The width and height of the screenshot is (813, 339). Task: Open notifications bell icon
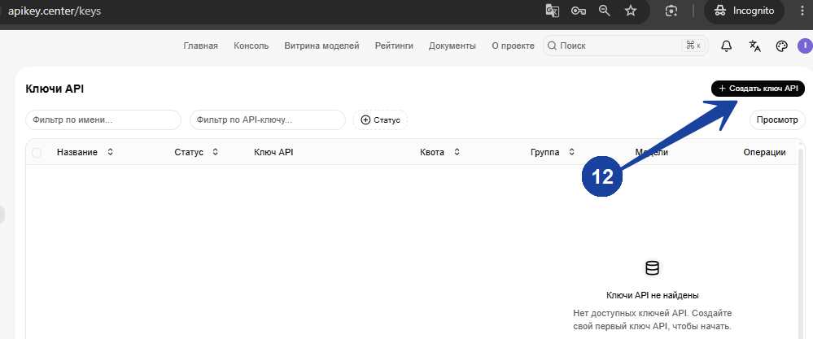[x=727, y=46]
